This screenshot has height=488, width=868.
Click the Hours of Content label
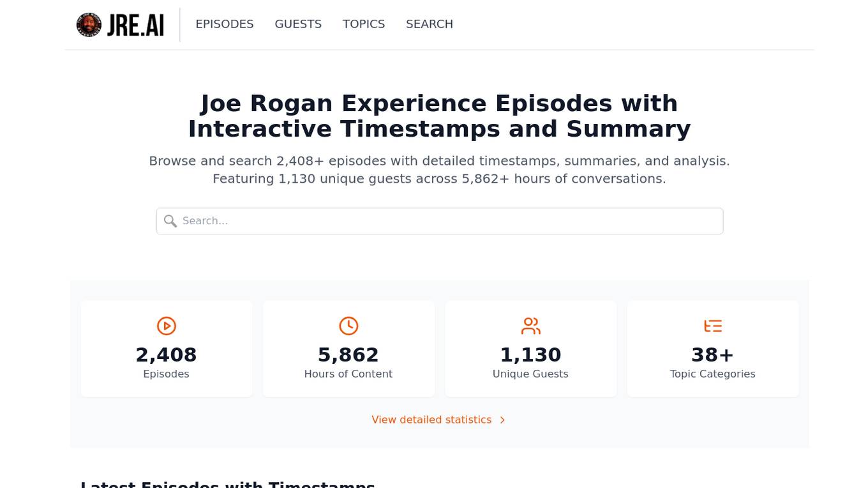[x=348, y=374]
